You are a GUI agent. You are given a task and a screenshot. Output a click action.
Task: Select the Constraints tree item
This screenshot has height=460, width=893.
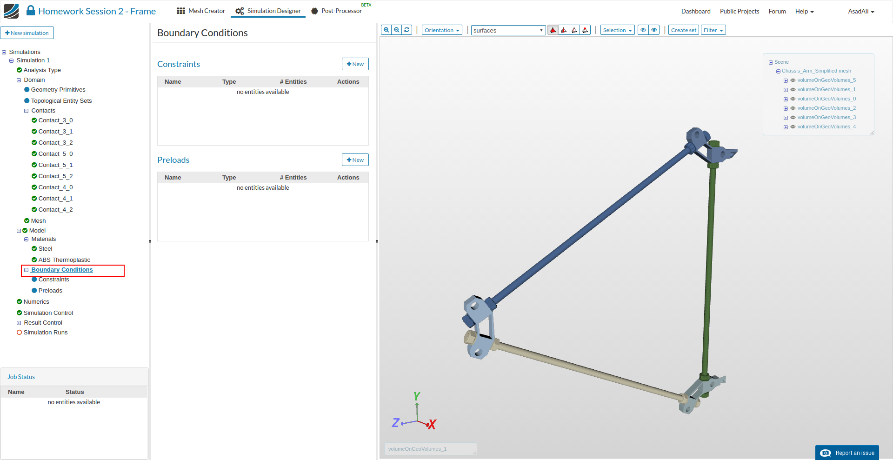53,280
